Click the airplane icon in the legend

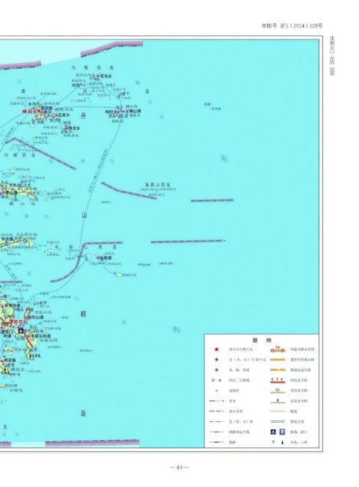(273, 432)
